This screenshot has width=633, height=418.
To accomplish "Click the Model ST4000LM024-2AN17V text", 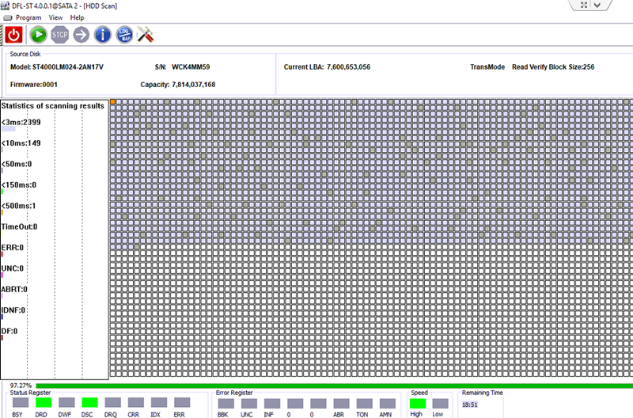I will click(x=57, y=67).
